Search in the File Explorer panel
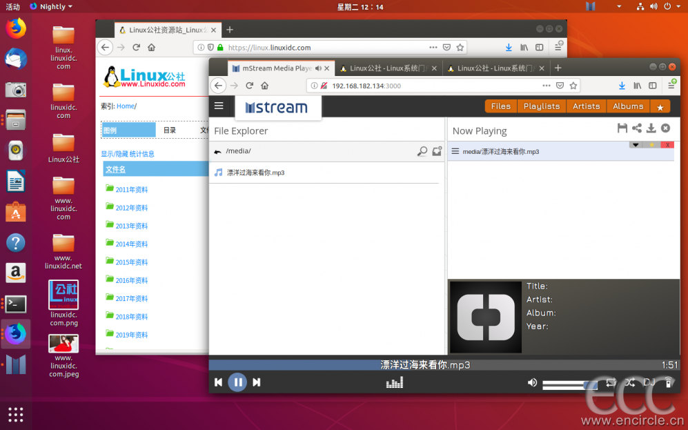 pos(422,152)
